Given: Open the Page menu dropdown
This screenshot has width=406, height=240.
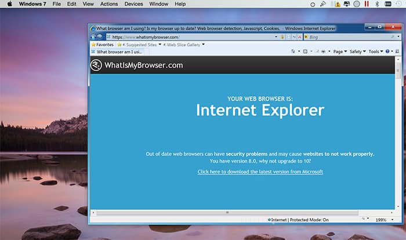Looking at the screenshot, I should (340, 52).
